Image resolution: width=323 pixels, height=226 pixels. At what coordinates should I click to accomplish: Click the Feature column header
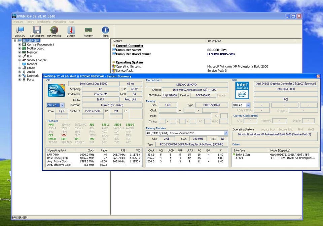(x=158, y=41)
